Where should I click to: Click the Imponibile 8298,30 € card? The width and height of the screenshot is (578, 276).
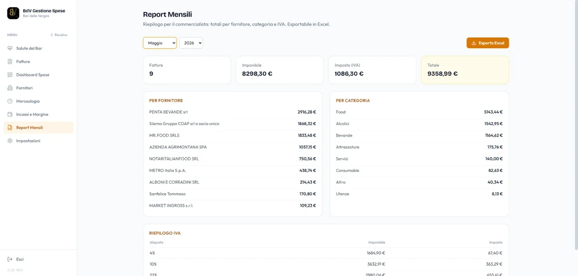click(280, 70)
